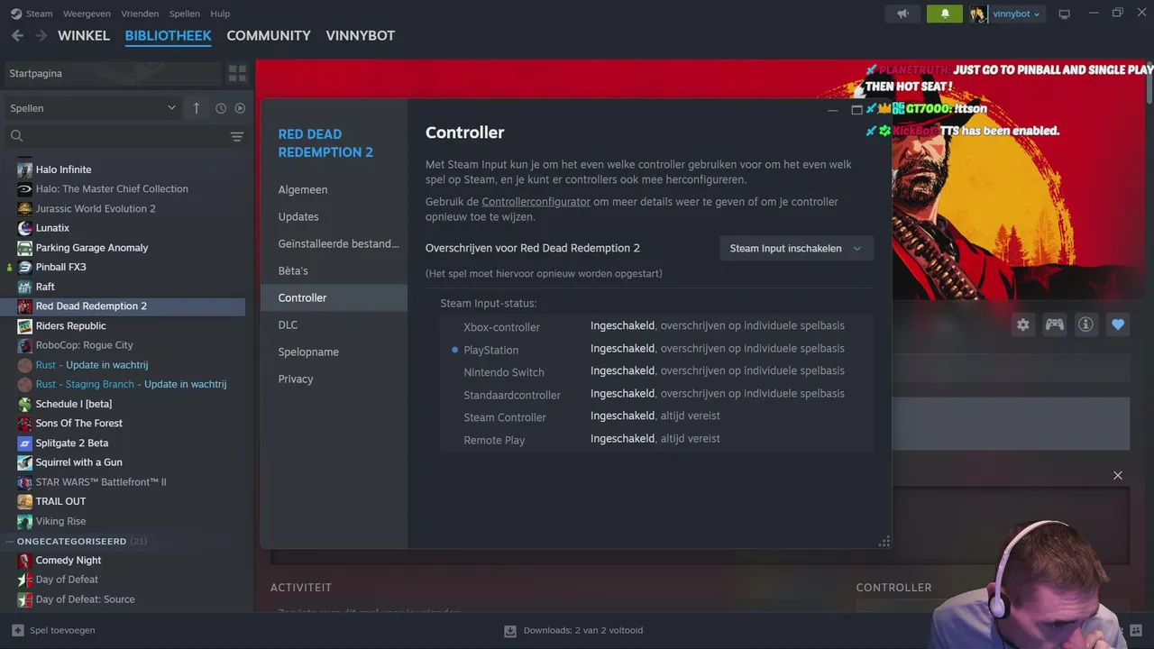Select Spelopname in properties sidebar

tap(334, 352)
